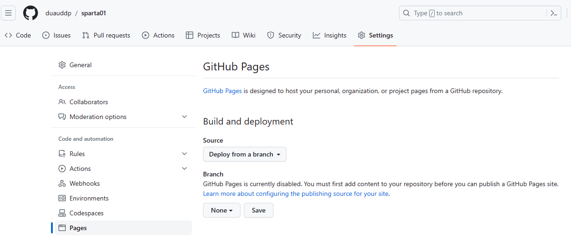Open the duauddp user link

pos(58,13)
